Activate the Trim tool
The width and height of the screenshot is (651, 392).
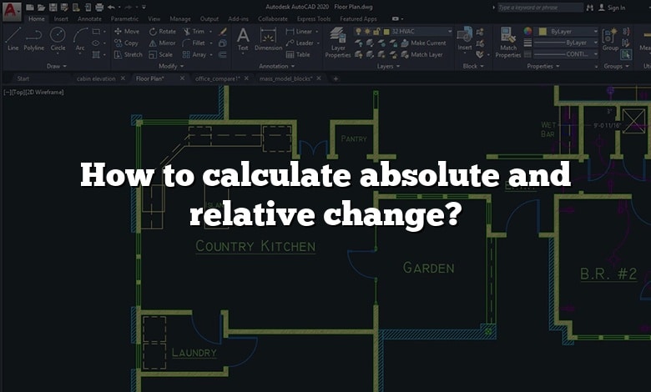(x=194, y=32)
